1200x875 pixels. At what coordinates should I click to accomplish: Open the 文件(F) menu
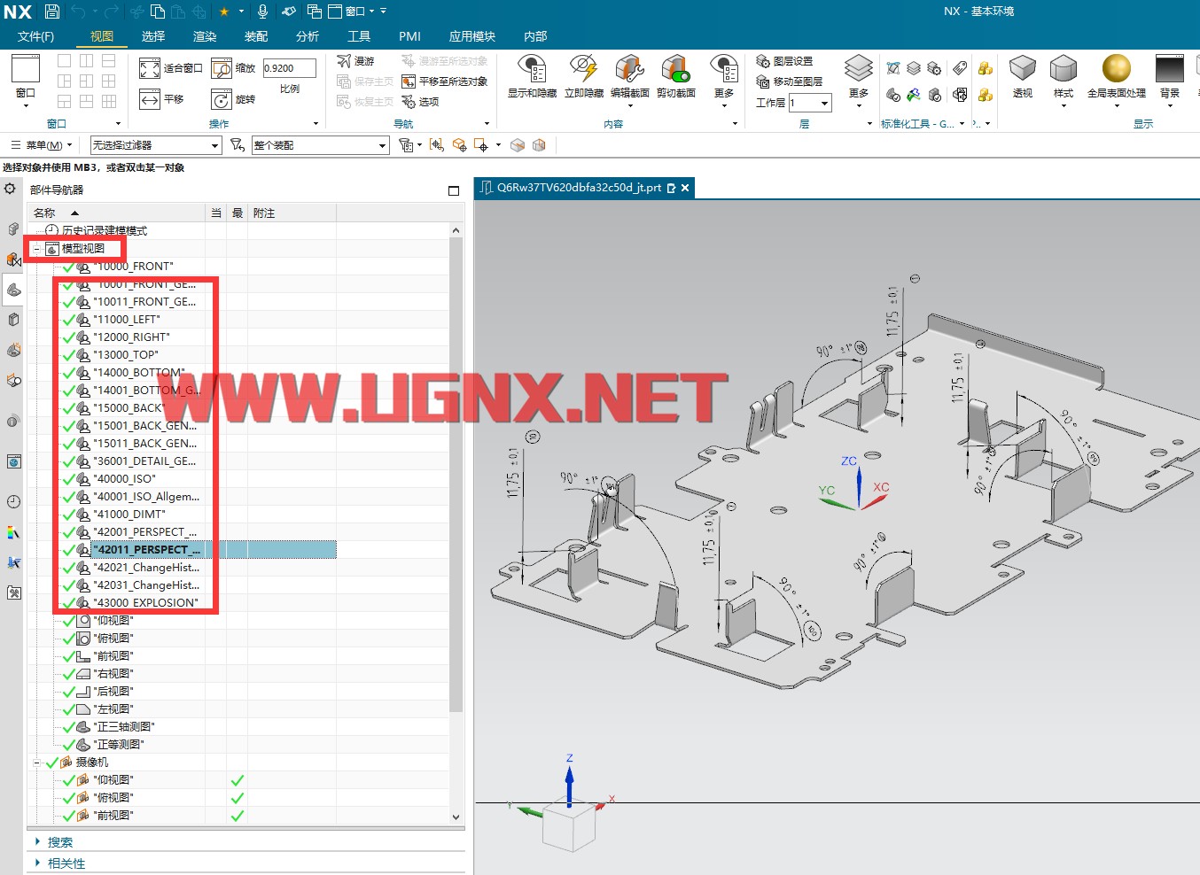click(x=35, y=36)
